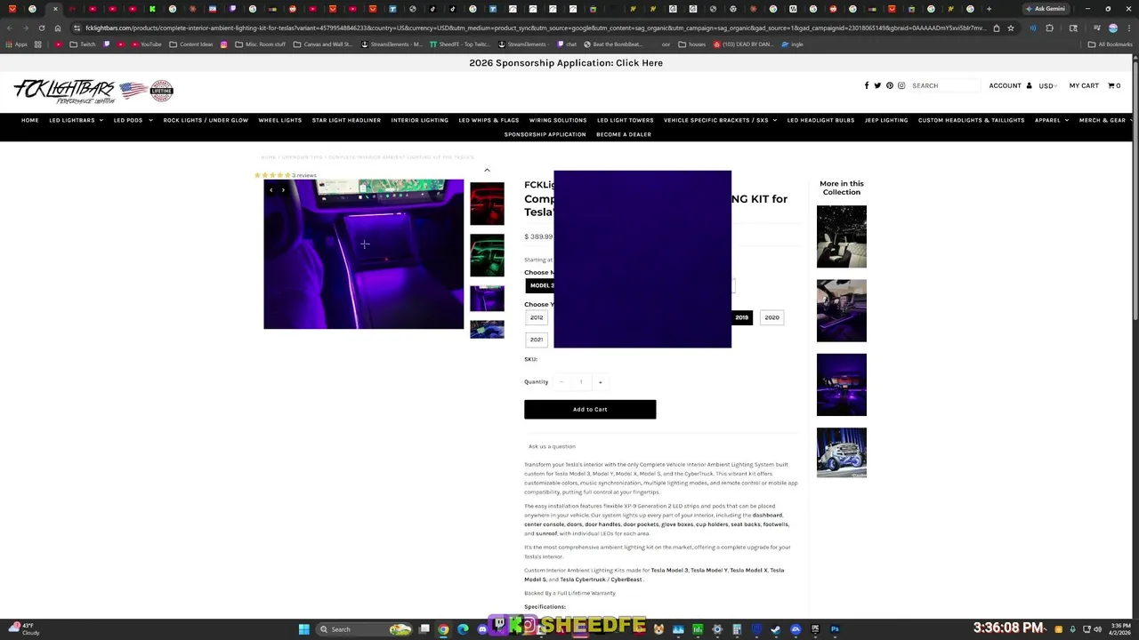Expand the LED Lightbars menu
1139x640 pixels.
76,120
